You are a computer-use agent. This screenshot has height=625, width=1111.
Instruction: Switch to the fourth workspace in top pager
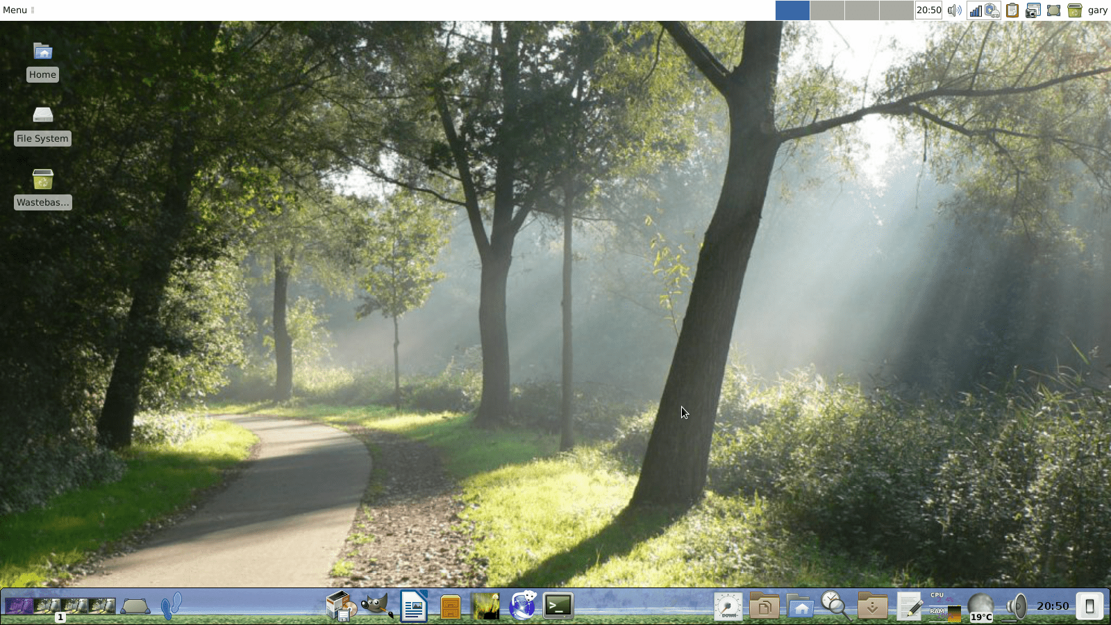click(x=896, y=10)
